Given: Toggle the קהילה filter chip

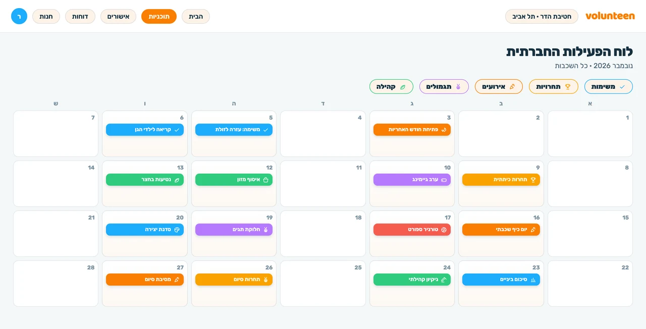Looking at the screenshot, I should pos(391,87).
